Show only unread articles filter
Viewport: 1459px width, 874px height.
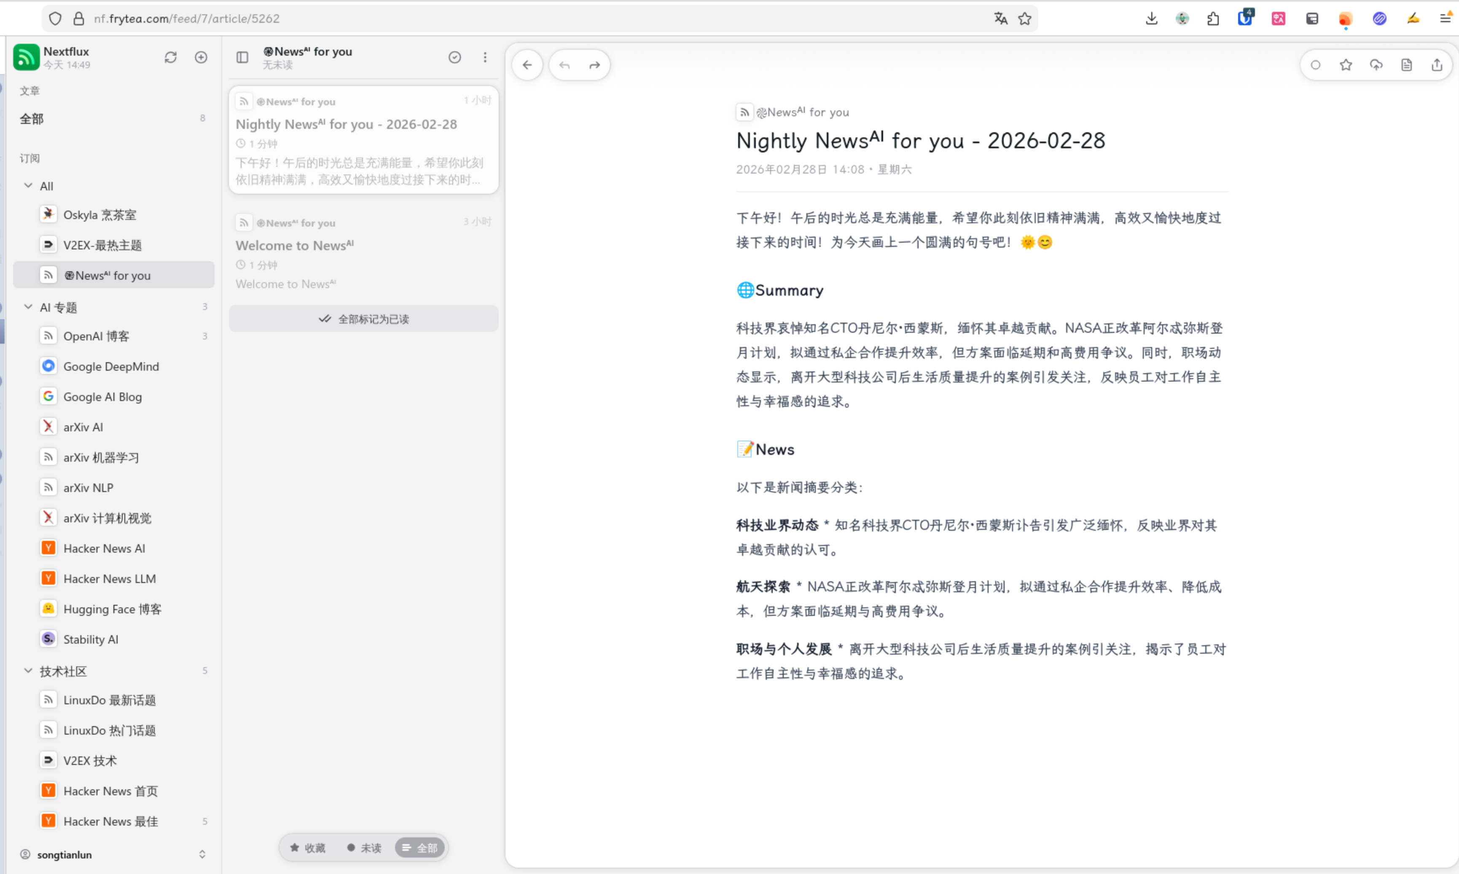click(364, 847)
